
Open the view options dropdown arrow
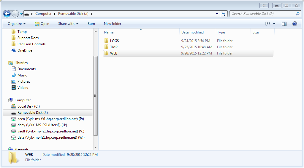[x=274, y=24]
